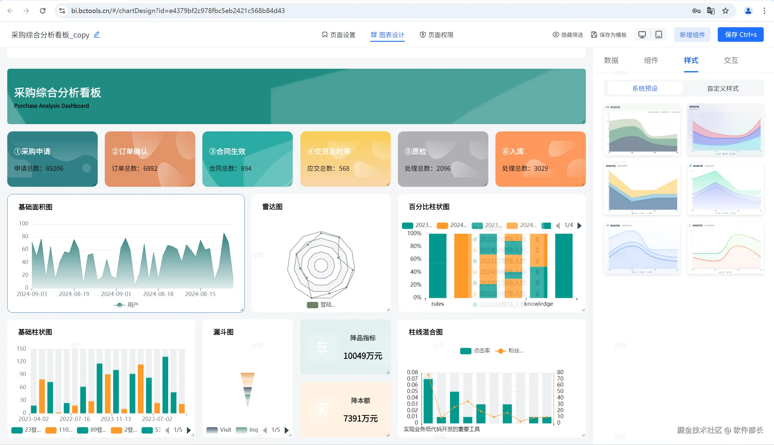Switch to tablet preview device icon

(x=658, y=35)
